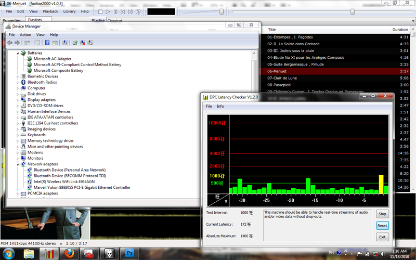Collapse the Network adapters node
416x260 pixels.
point(18,164)
